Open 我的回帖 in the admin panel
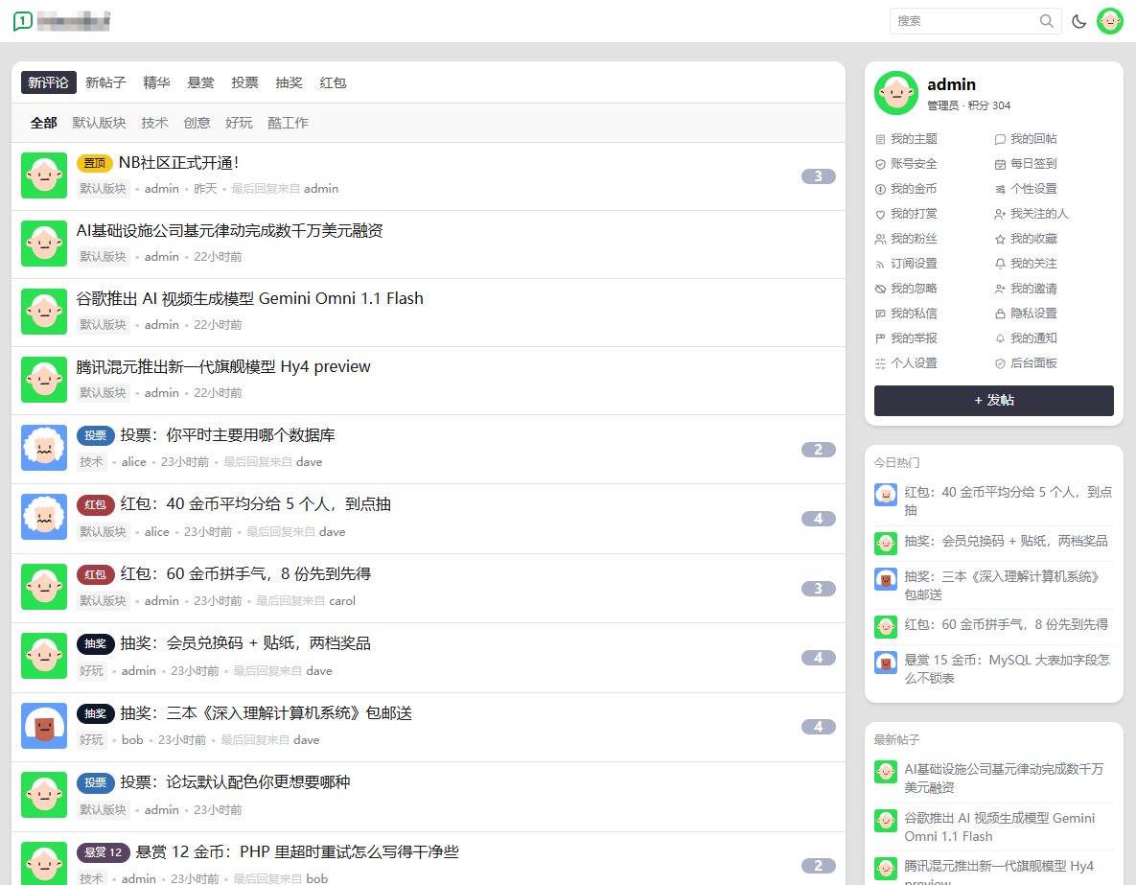 pos(1026,139)
